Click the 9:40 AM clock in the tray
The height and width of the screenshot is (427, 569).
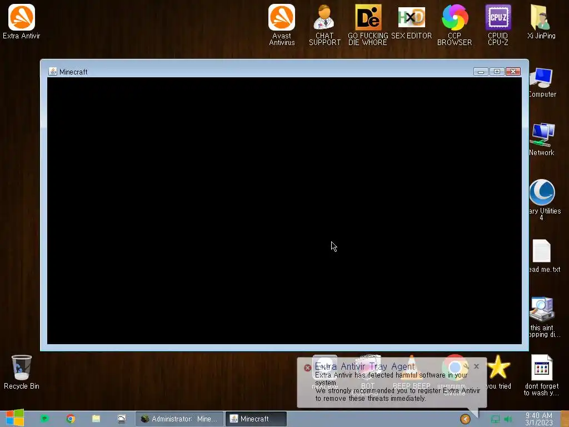[539, 419]
